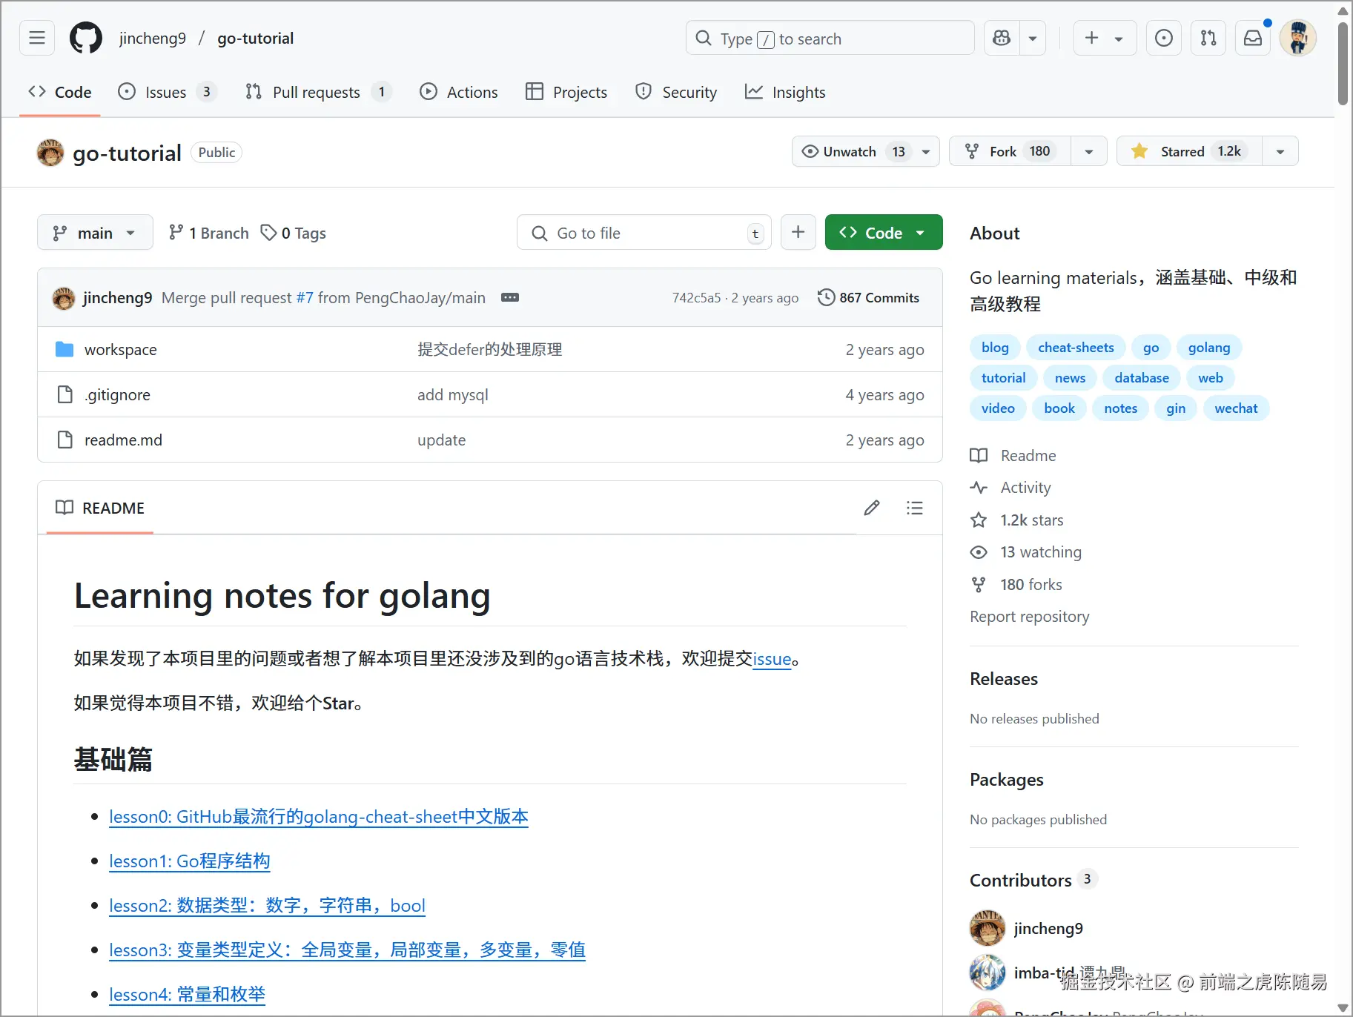
Task: View the 1 Branch link
Action: (209, 233)
